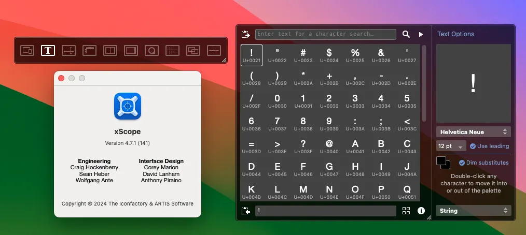Click the import icon left of search field

[245, 34]
